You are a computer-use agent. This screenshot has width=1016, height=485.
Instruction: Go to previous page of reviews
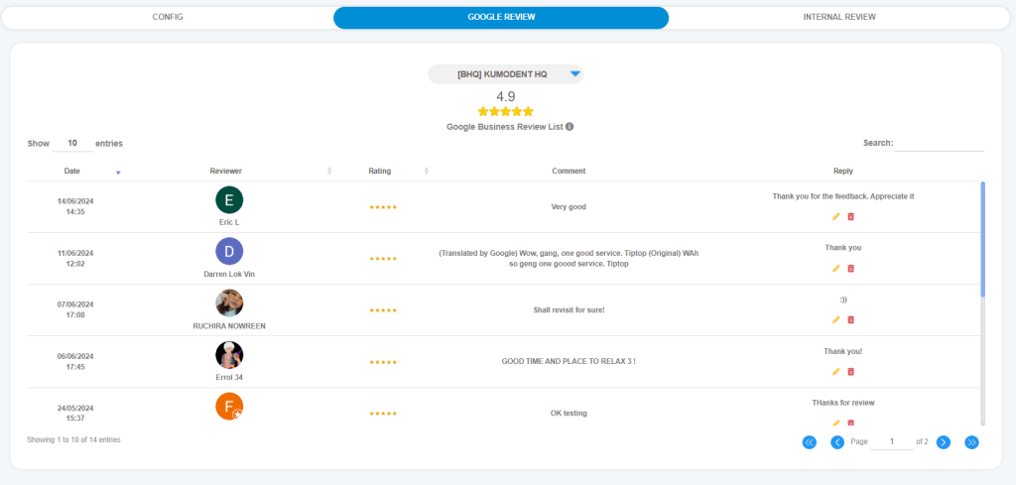pyautogui.click(x=836, y=442)
